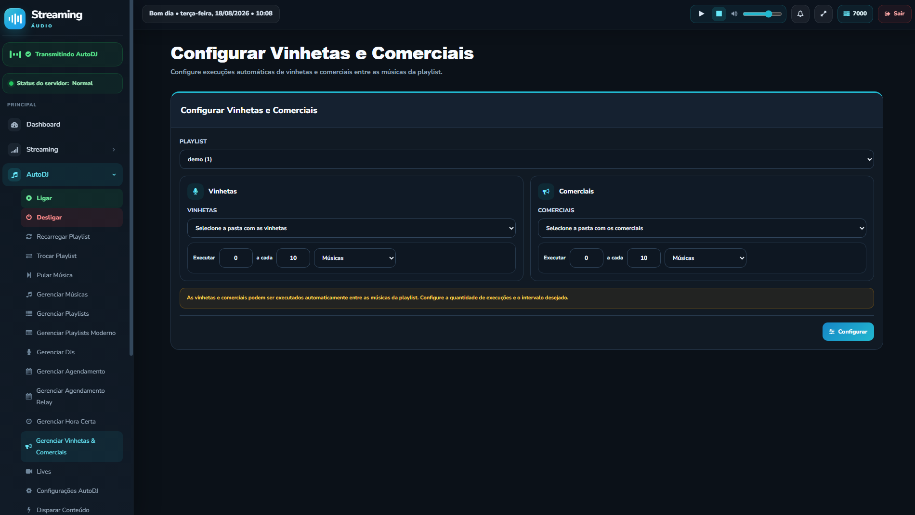The height and width of the screenshot is (515, 915).
Task: Click the Desligar power icon
Action: (29, 218)
